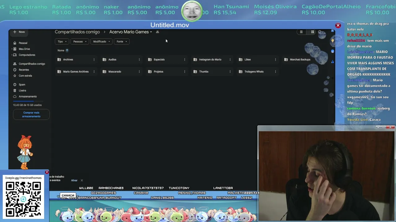
Task: Open more options for Mario Games Archives
Action: click(x=94, y=72)
